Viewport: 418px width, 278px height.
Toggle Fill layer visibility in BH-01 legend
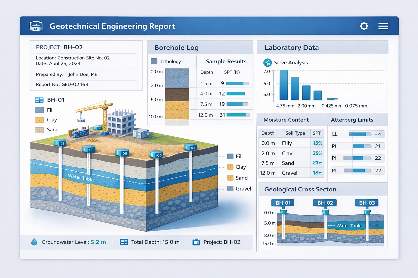point(39,110)
